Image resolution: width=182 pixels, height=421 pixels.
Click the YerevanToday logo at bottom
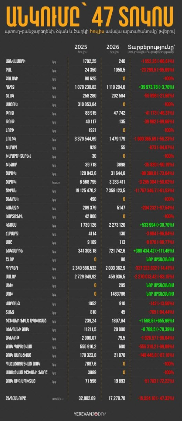(x=91, y=414)
